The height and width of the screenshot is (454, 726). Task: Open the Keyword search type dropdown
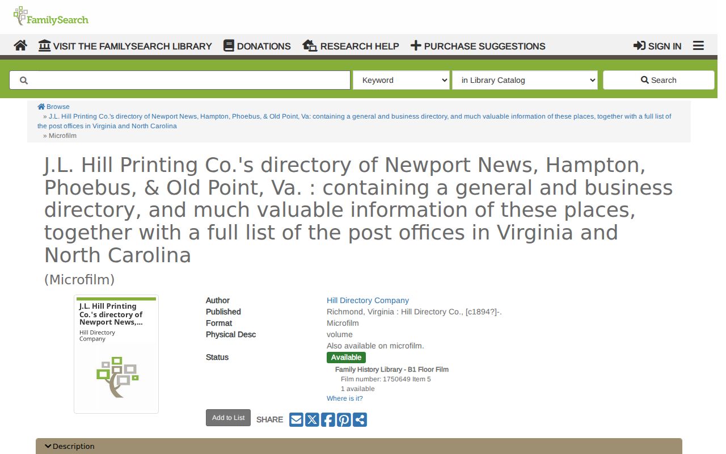pyautogui.click(x=401, y=80)
